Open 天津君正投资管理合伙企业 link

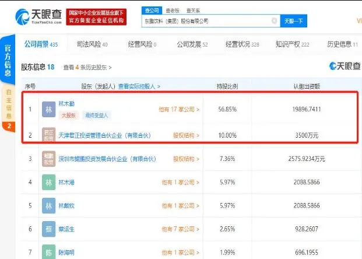(x=104, y=135)
